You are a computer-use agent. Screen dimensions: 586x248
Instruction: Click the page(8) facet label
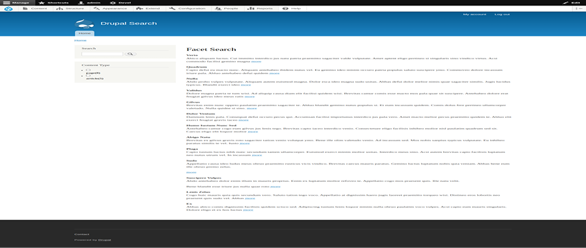[x=93, y=73]
